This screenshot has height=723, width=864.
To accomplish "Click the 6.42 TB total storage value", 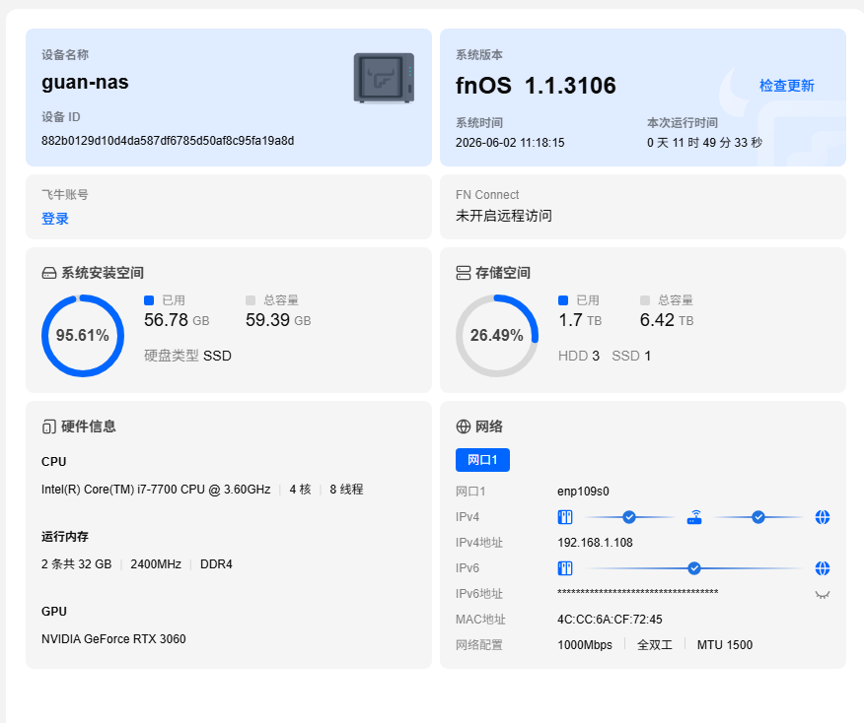I will [666, 320].
